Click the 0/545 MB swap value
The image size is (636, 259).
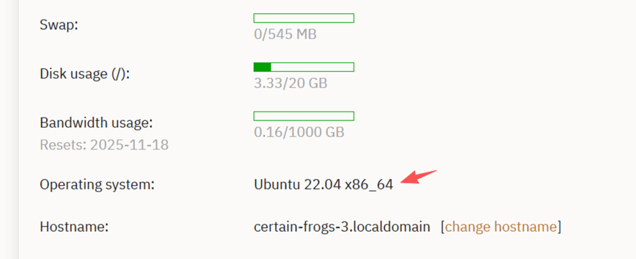pos(285,34)
